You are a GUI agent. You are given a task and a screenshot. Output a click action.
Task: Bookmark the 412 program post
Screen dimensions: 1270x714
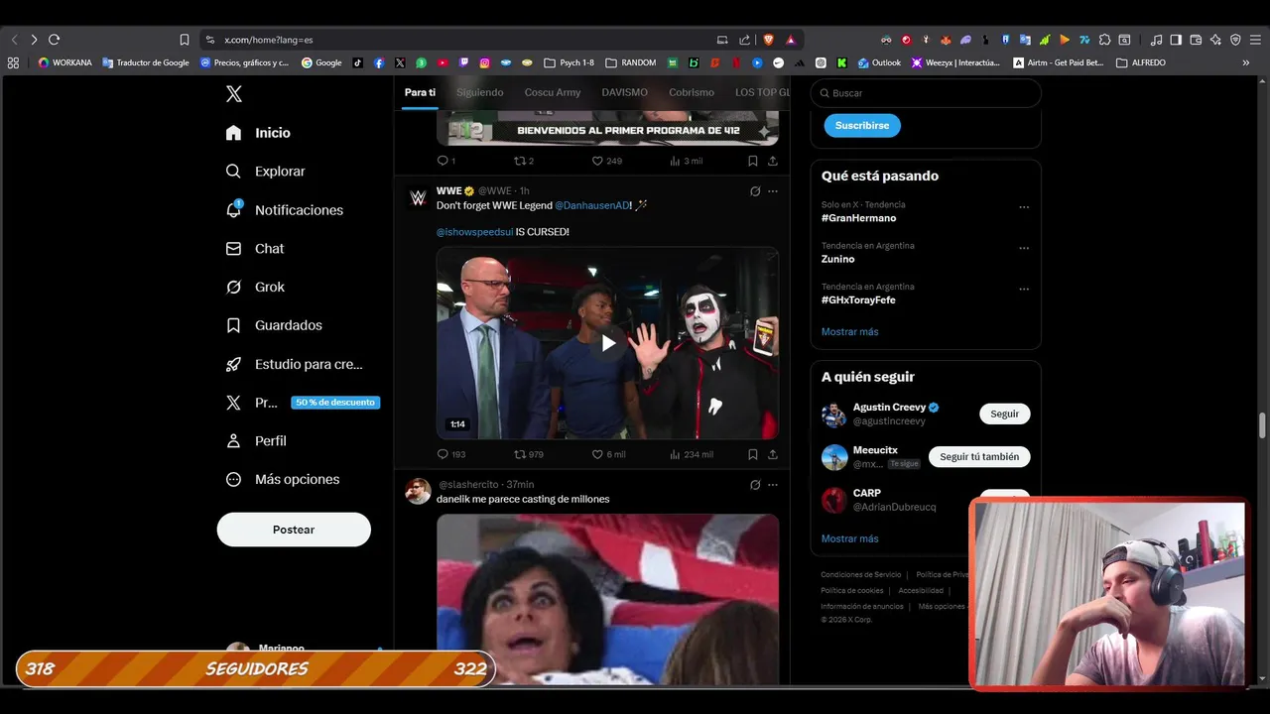pyautogui.click(x=753, y=161)
